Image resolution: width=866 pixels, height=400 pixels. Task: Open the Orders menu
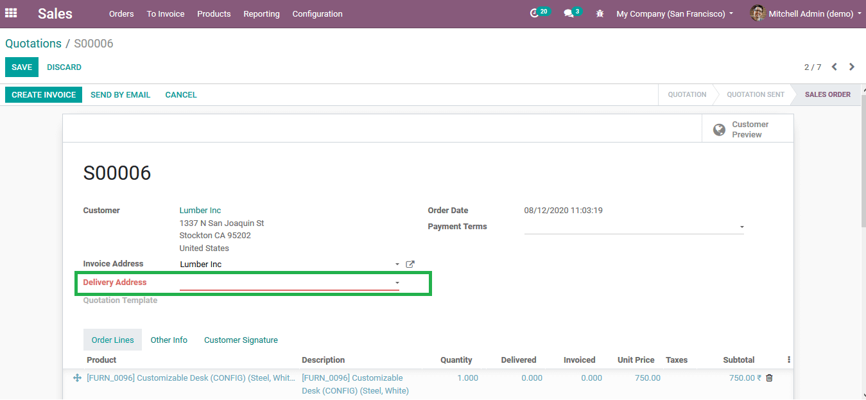click(121, 13)
